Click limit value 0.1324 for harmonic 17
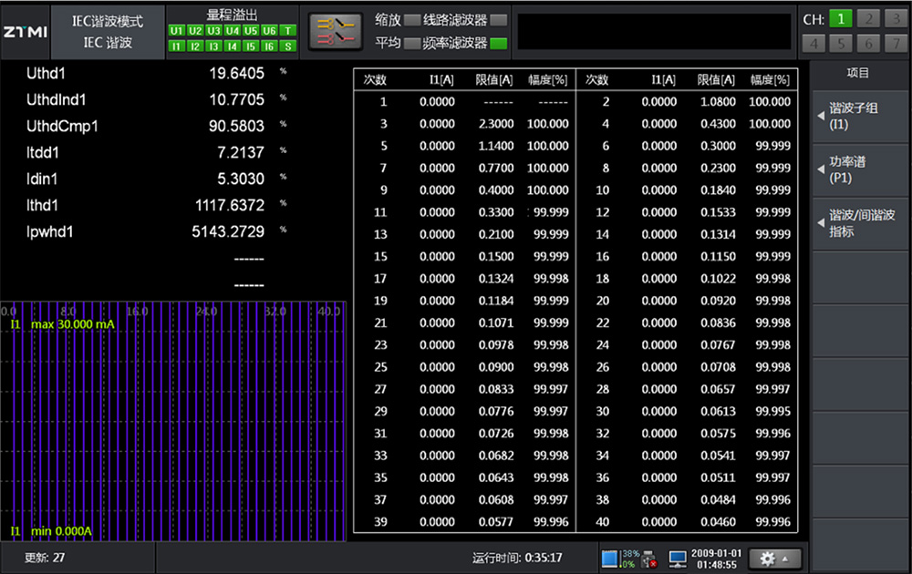This screenshot has height=574, width=912. tap(496, 278)
